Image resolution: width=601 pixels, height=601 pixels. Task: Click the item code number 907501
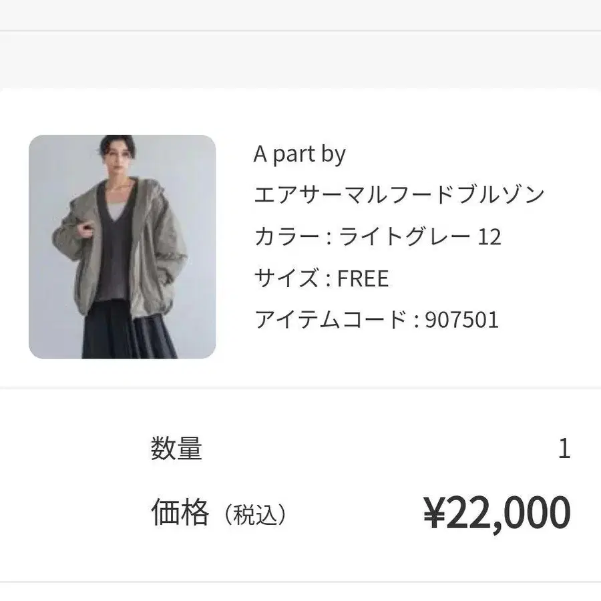coord(462,320)
